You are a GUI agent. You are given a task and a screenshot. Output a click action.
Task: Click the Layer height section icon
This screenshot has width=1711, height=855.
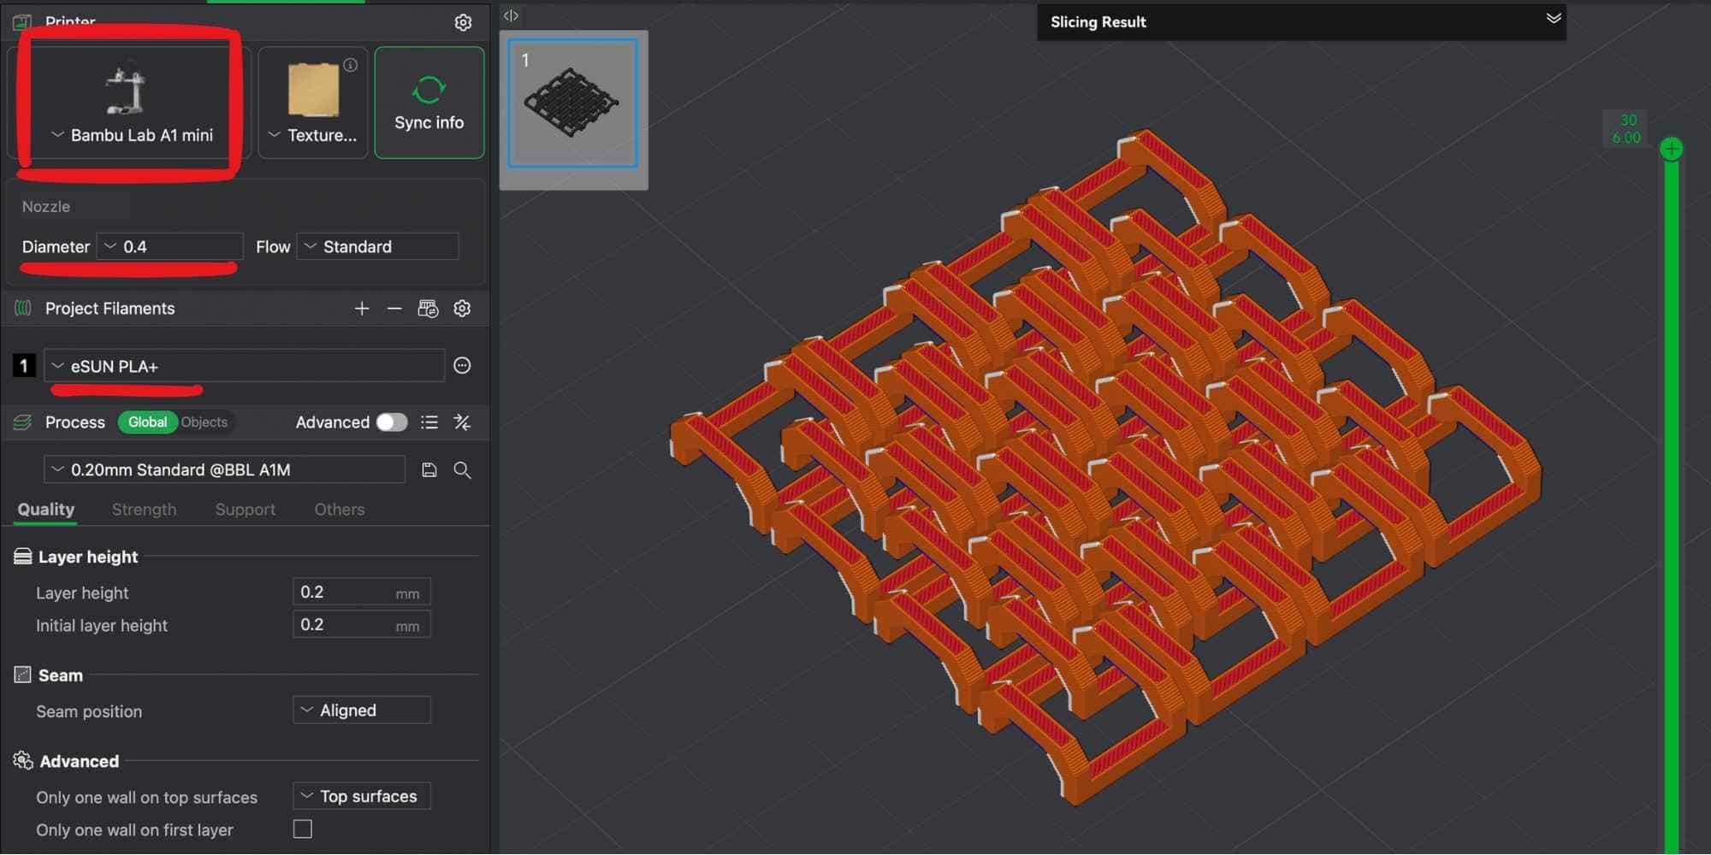[x=23, y=557]
